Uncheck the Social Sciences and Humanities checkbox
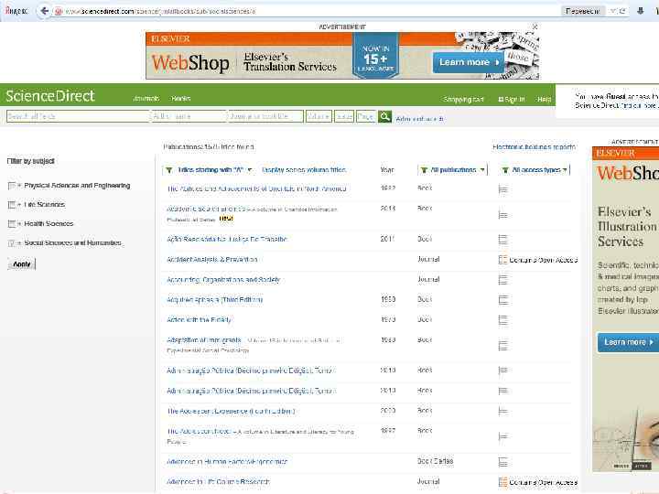659x494 pixels. (x=12, y=243)
